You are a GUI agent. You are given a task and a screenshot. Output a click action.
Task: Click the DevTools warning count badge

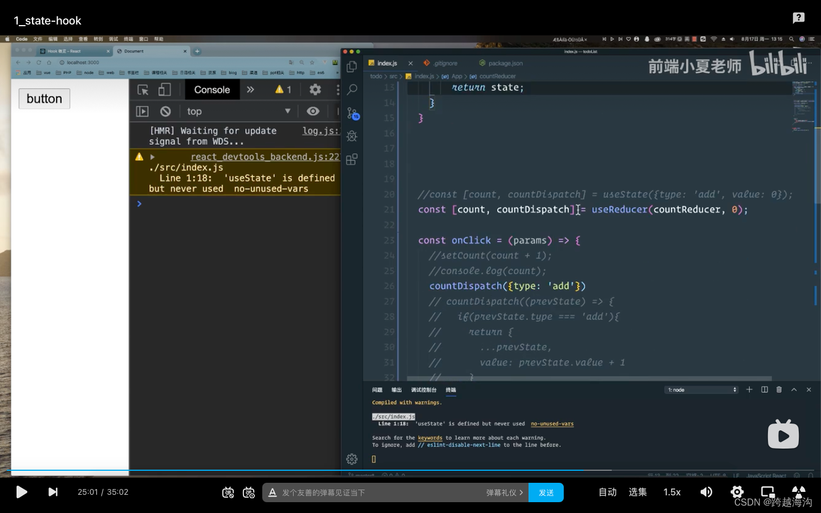pos(283,89)
